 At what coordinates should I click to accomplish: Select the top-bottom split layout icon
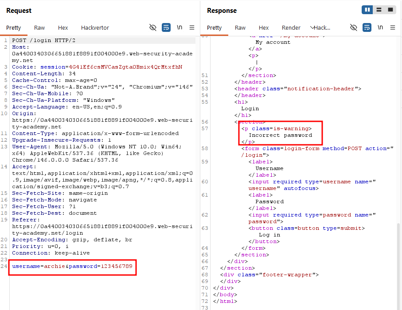379,10
